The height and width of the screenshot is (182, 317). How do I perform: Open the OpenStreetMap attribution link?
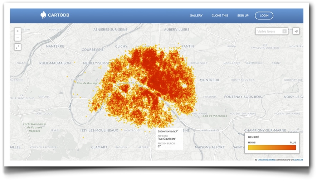pyautogui.click(x=268, y=160)
